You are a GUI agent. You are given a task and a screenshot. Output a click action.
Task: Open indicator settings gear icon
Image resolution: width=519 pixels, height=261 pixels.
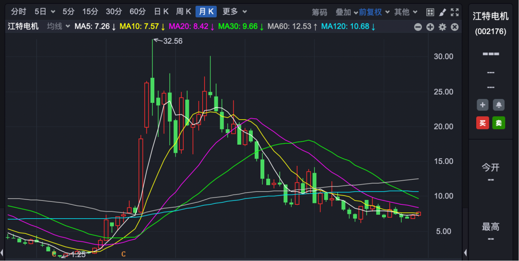442,27
